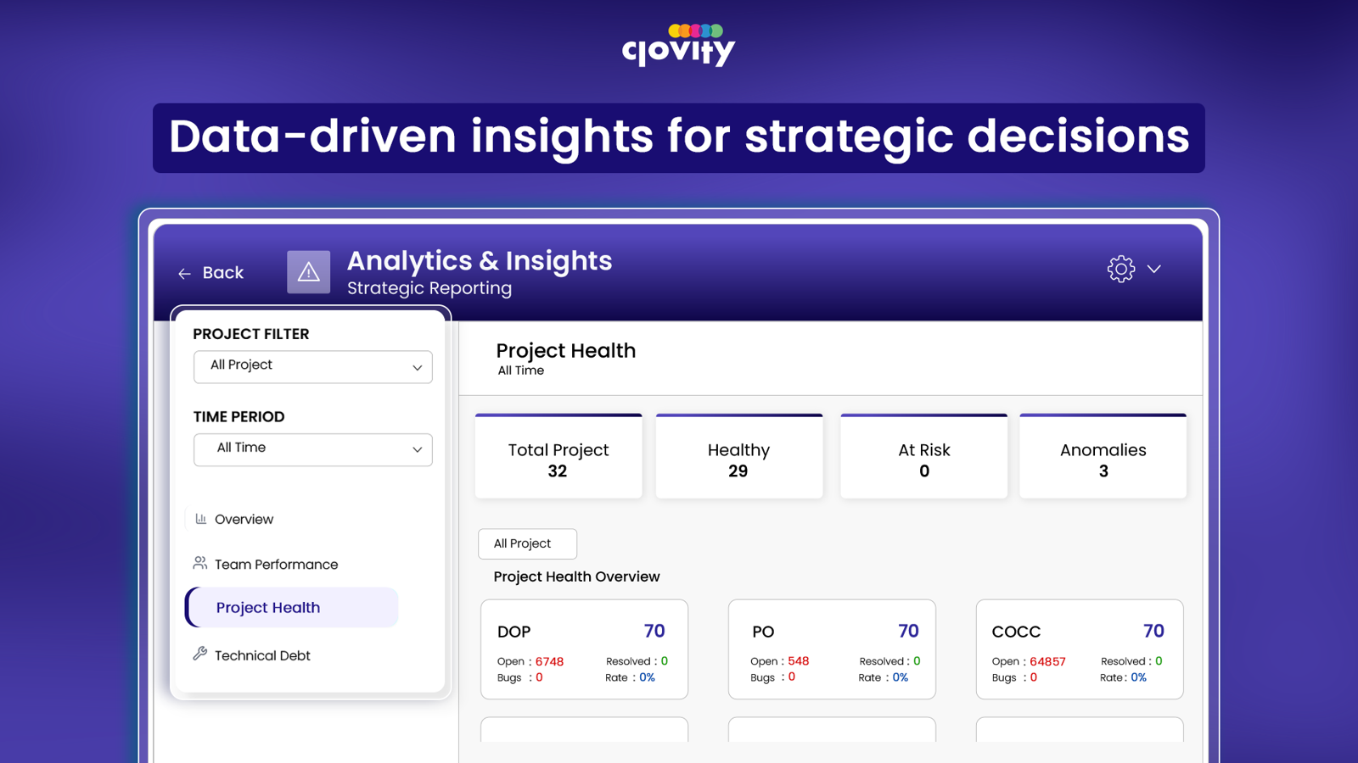Click the All Project filter button

tap(527, 544)
